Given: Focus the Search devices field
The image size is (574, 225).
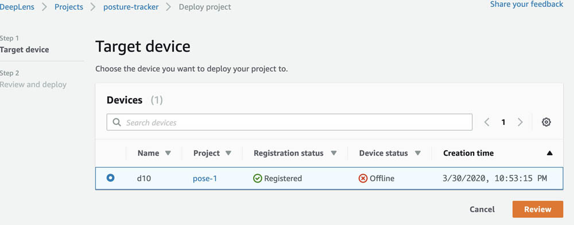Looking at the screenshot, I should (x=289, y=123).
